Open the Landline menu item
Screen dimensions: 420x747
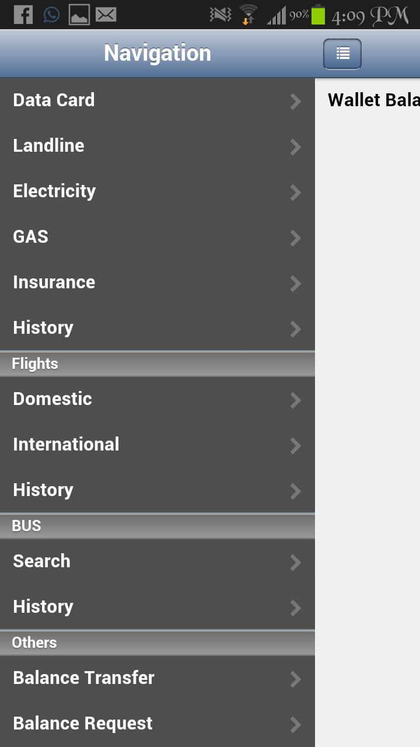click(x=49, y=146)
